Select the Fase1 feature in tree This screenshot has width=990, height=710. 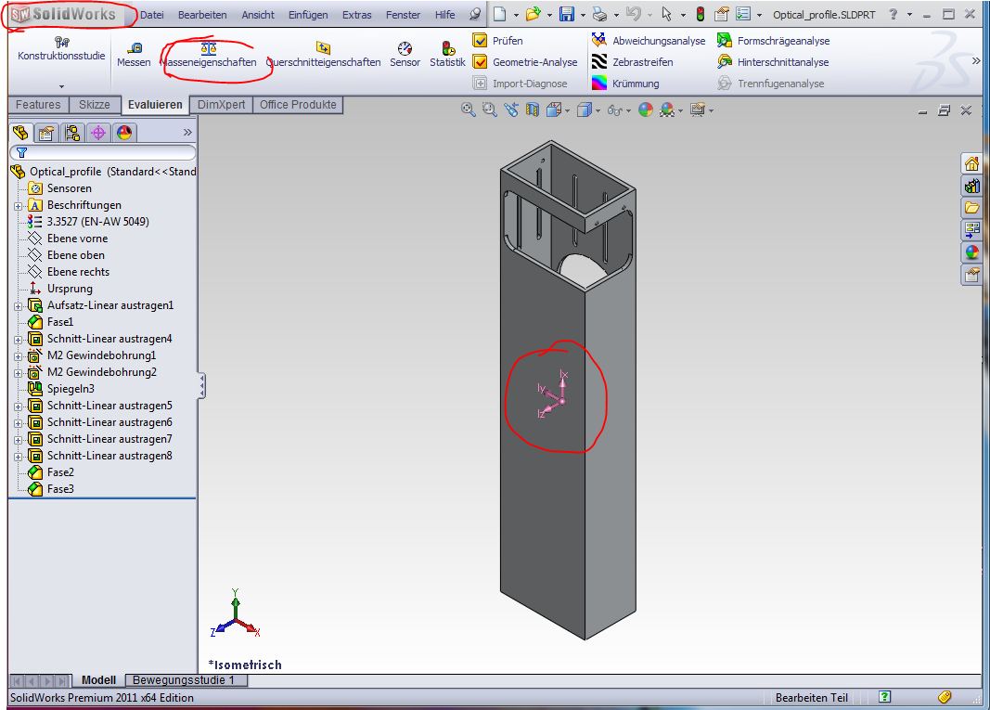[60, 322]
